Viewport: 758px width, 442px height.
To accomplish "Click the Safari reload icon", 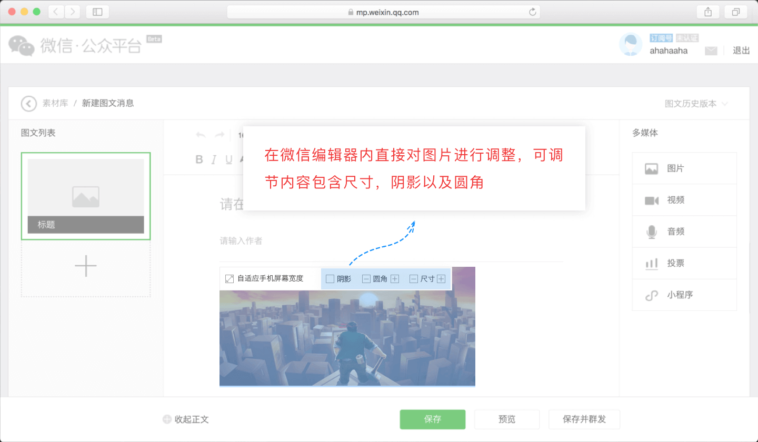I will click(x=532, y=12).
